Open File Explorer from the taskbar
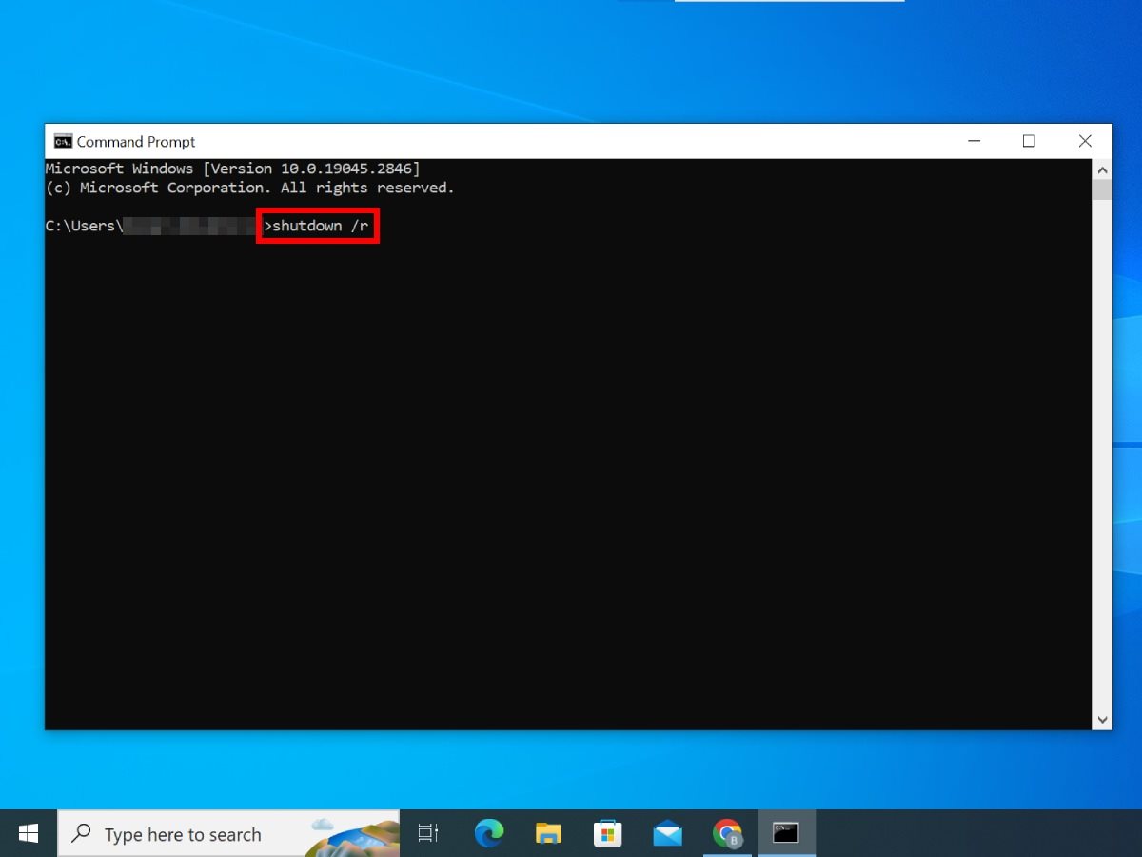1142x857 pixels. pos(548,834)
